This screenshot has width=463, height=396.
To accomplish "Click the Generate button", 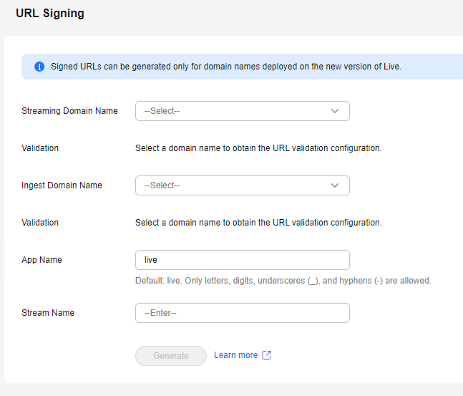I will [171, 355].
